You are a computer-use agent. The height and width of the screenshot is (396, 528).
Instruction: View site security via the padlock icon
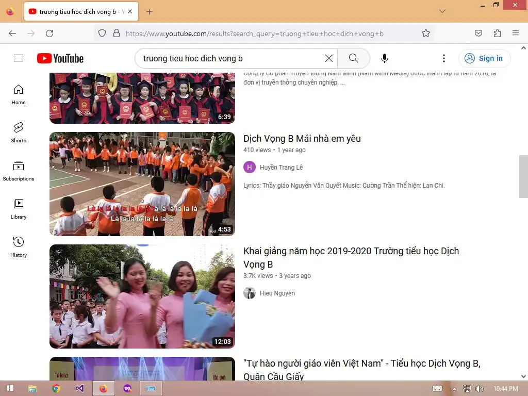[x=117, y=34]
